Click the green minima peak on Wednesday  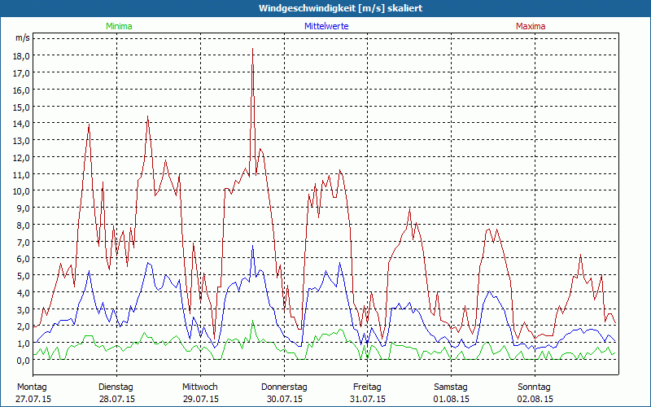(252, 322)
